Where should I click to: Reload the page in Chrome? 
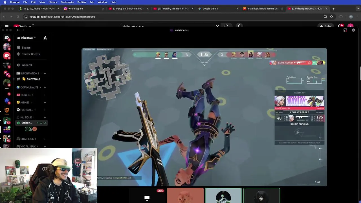[x=17, y=17]
